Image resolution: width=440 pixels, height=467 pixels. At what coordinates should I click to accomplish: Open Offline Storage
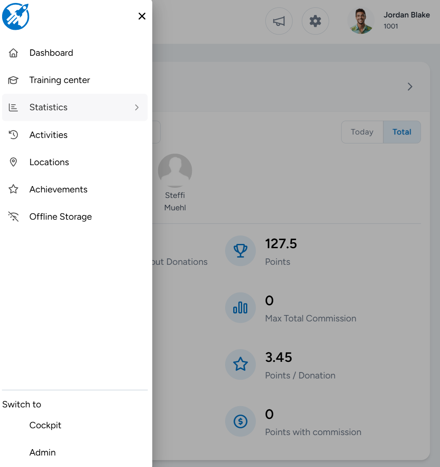pyautogui.click(x=75, y=217)
